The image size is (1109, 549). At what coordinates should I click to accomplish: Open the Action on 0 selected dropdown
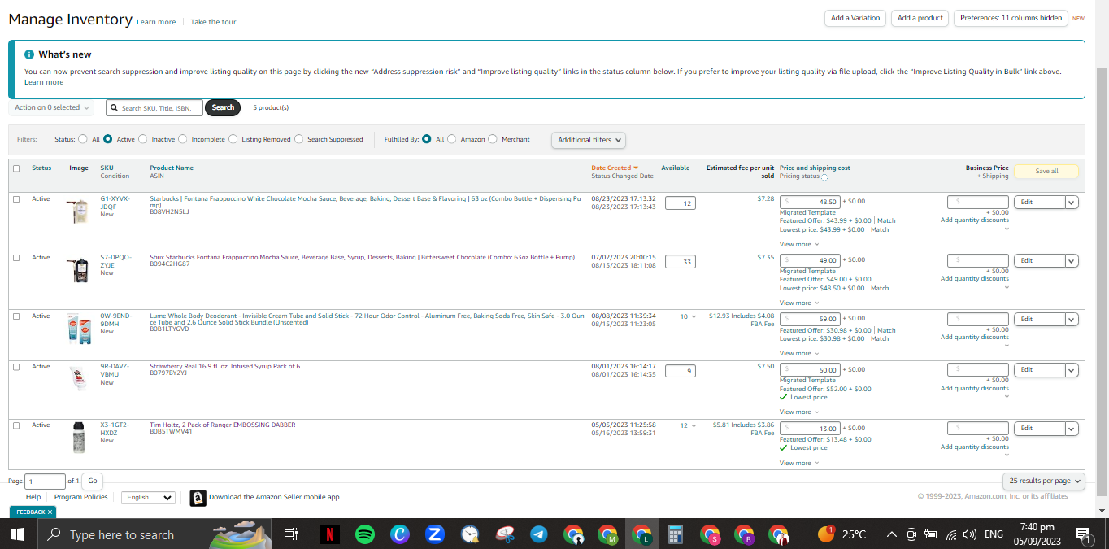(52, 107)
